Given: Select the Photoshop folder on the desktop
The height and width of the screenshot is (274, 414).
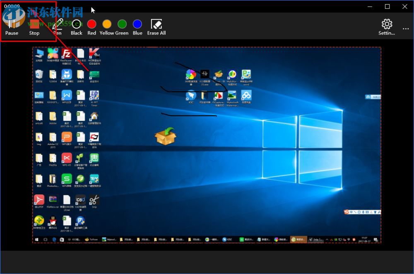Looking at the screenshot, I should (x=53, y=181).
